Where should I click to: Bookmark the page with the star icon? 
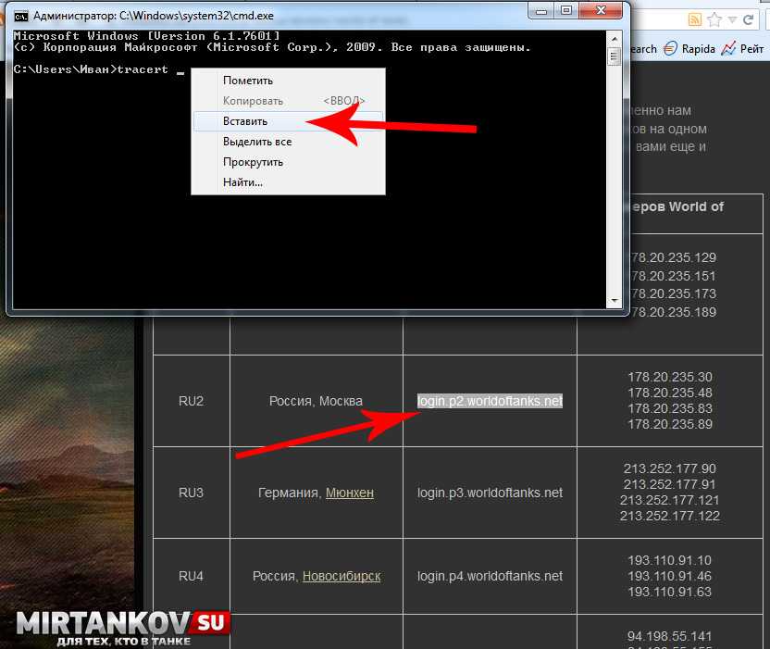click(x=714, y=19)
